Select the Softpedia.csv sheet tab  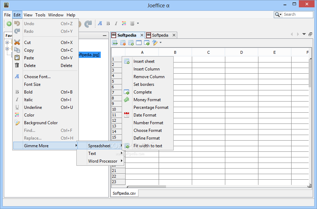tap(124, 193)
